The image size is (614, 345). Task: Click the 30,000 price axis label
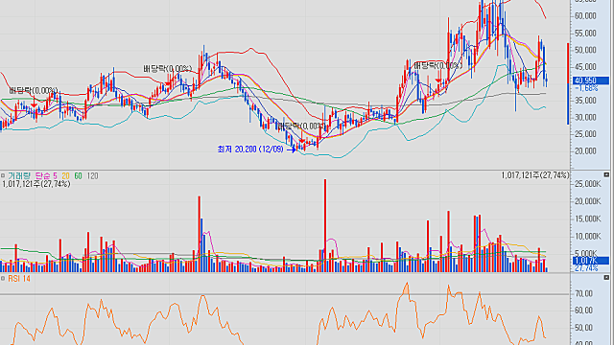point(585,117)
